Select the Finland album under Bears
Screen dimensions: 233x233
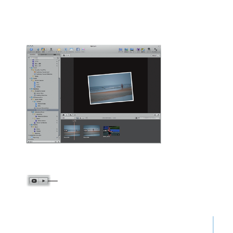38,131
